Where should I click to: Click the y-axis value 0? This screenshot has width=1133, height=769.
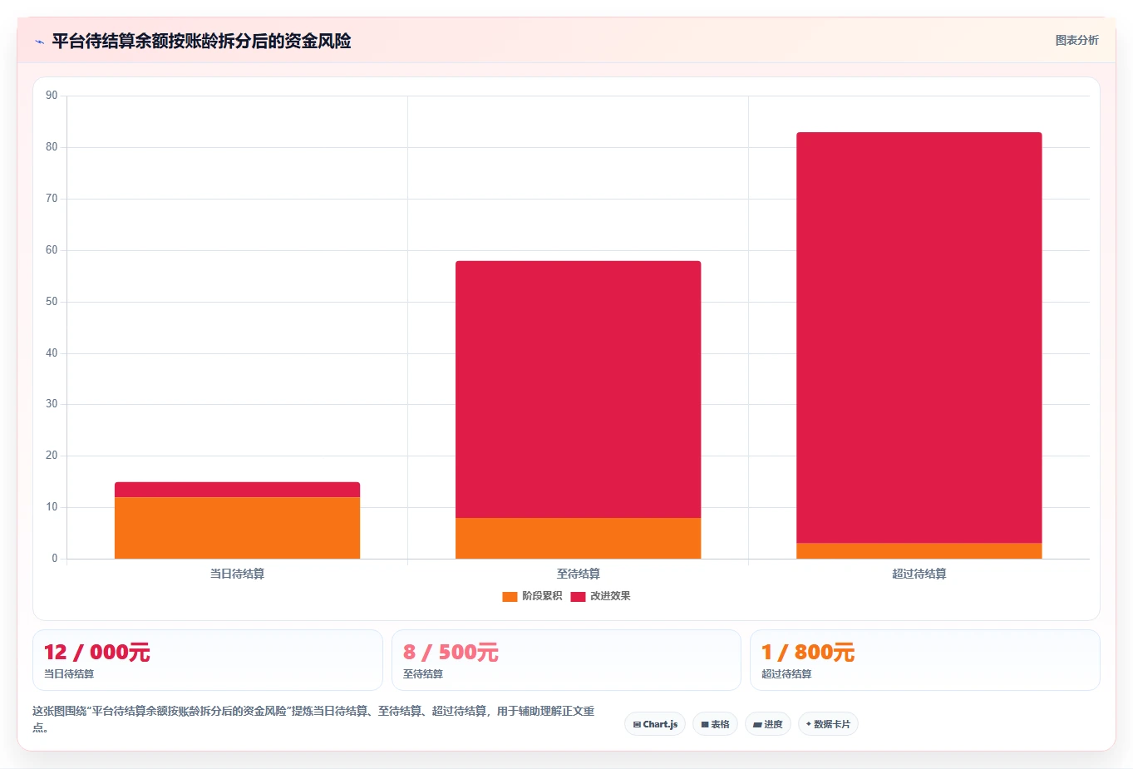tap(55, 559)
